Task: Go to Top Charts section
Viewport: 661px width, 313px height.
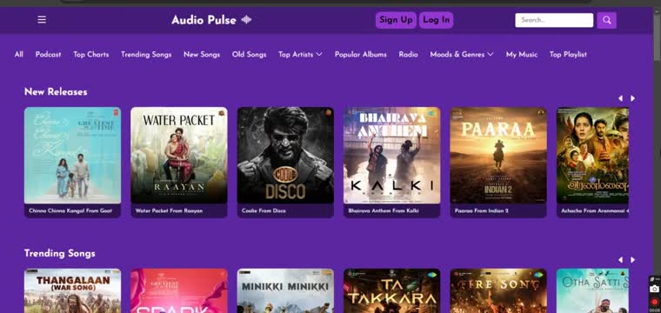Action: (x=91, y=55)
